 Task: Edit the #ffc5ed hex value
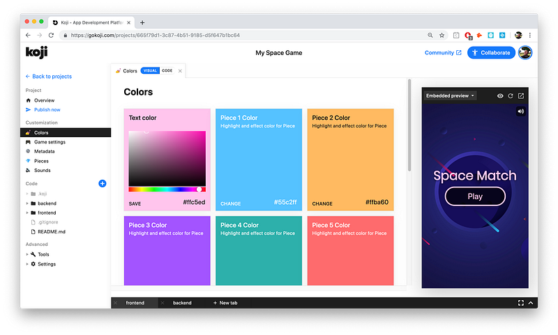[x=194, y=202]
